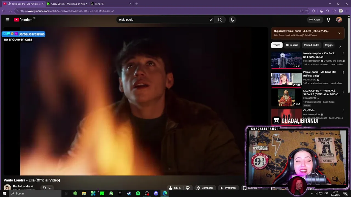This screenshot has height=197, width=351.
Task: Add this page to favorites star
Action: pos(307,11)
